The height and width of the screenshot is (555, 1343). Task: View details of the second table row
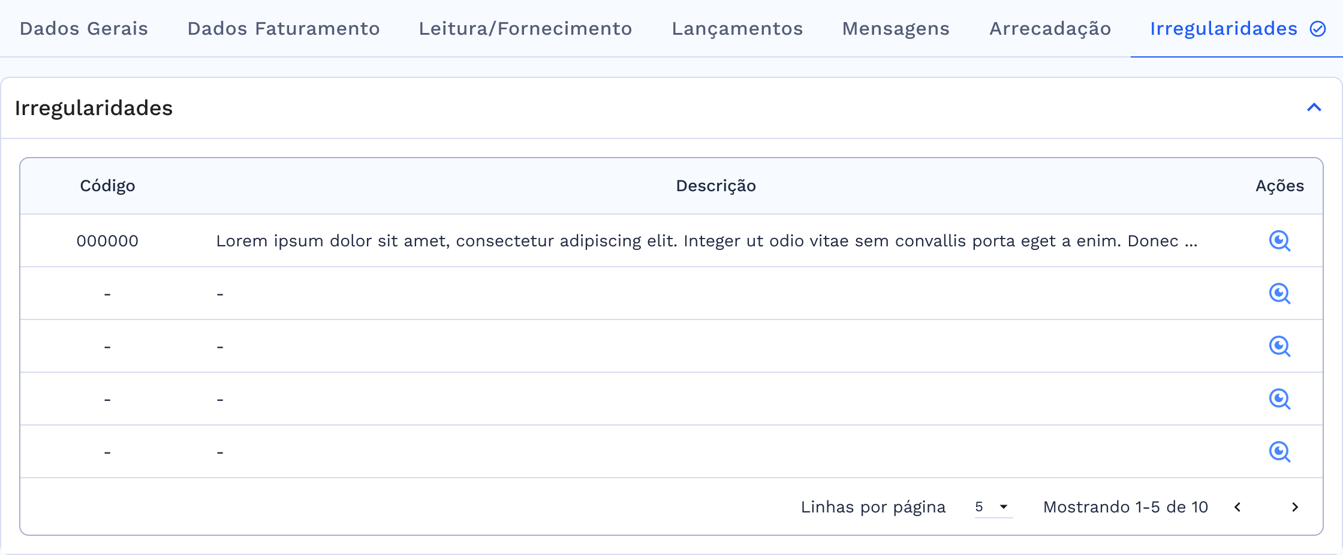pyautogui.click(x=1279, y=294)
